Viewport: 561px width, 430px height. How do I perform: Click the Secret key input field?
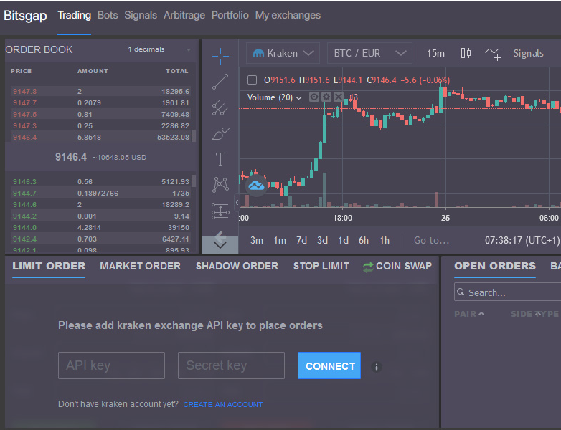231,365
